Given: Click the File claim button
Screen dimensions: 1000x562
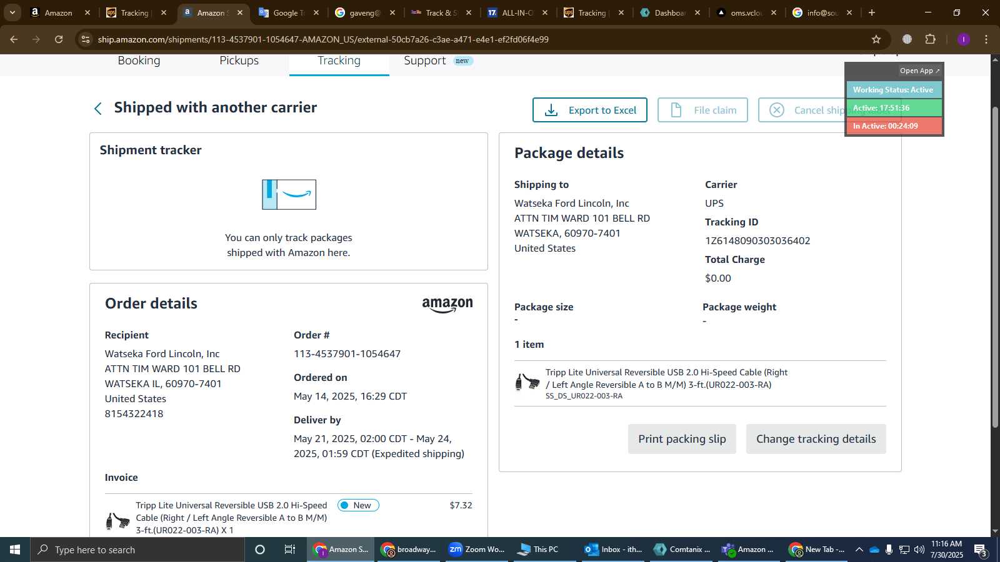Looking at the screenshot, I should tap(702, 110).
